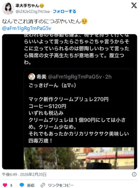Click the blue reply bubble icon

pos(22,185)
